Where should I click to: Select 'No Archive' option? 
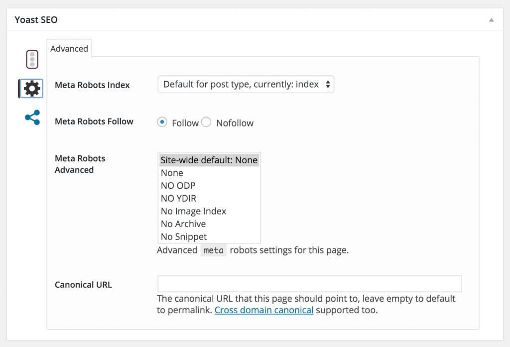click(x=209, y=224)
